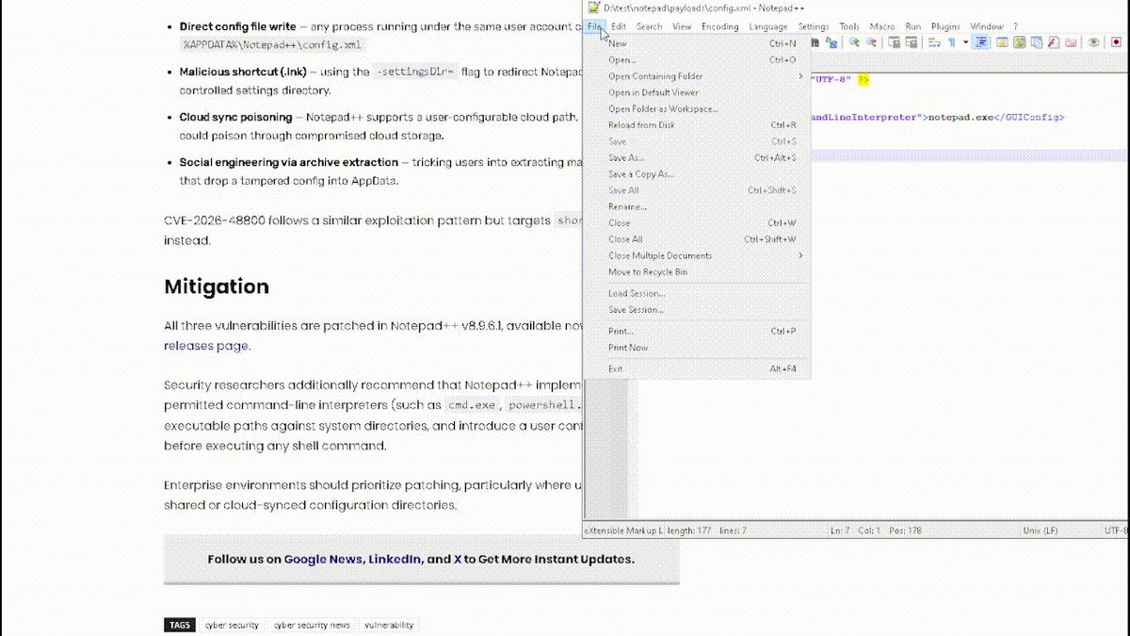Open the Define Your Language toolbar icon
Screen dimensions: 1130x636
point(1003,42)
